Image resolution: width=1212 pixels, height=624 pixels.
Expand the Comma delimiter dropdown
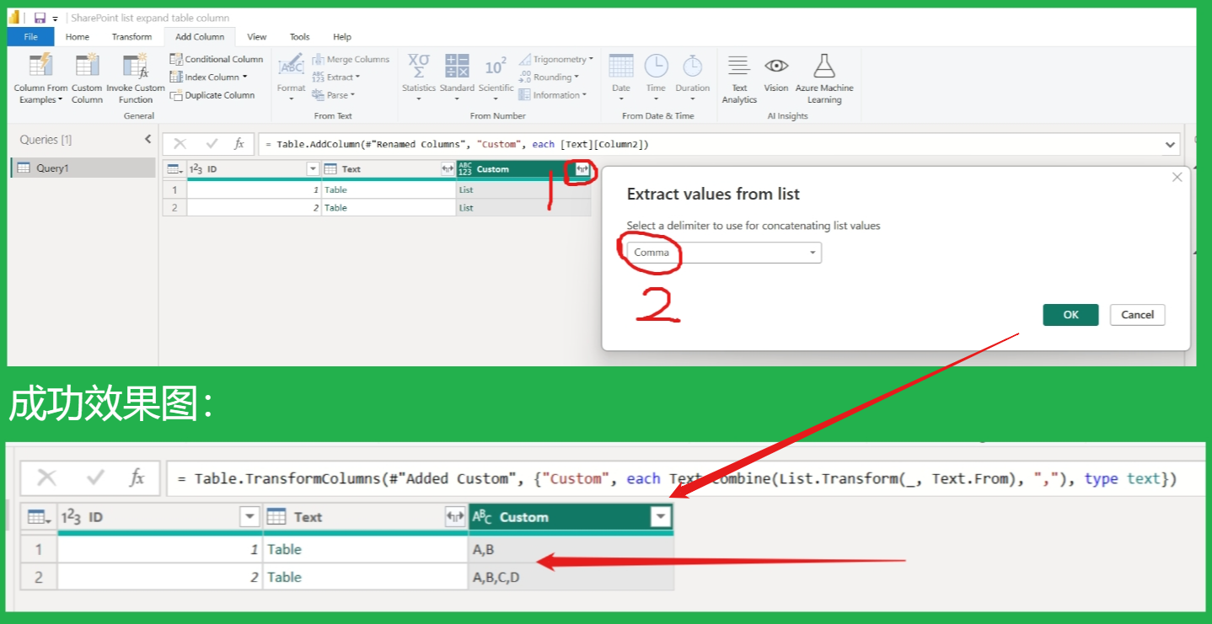[812, 253]
